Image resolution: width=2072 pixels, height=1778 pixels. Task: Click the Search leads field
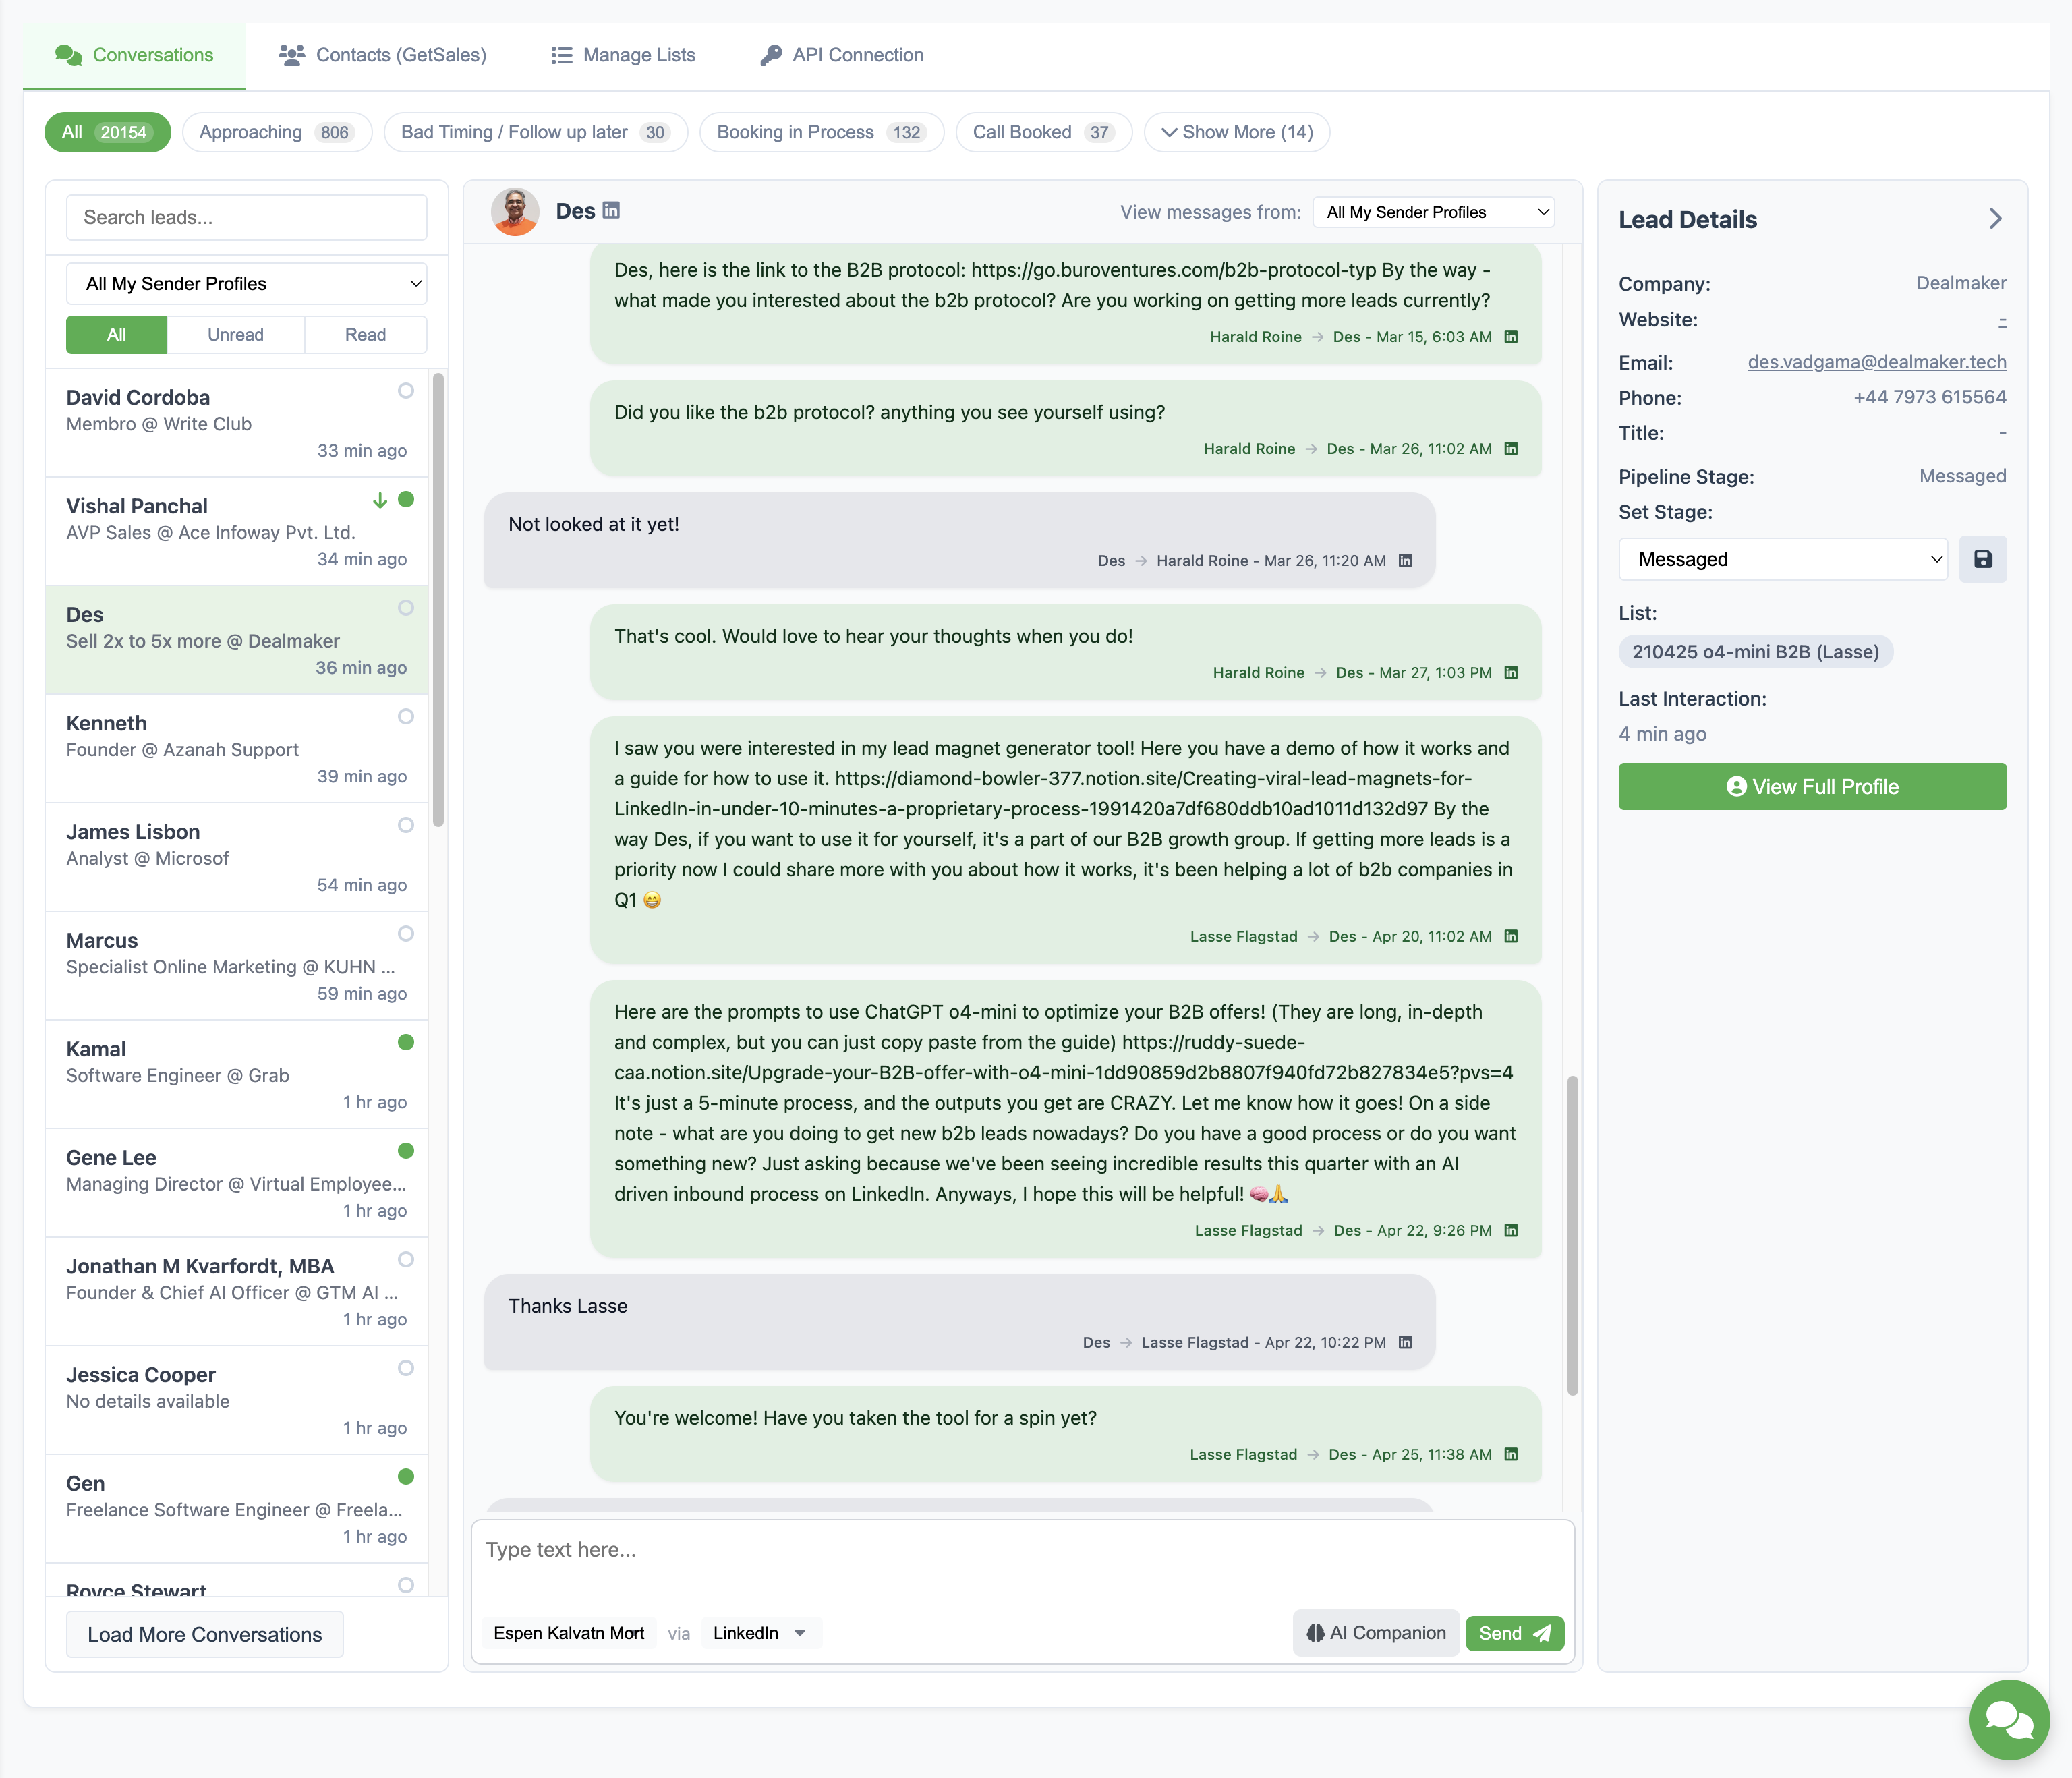(246, 217)
